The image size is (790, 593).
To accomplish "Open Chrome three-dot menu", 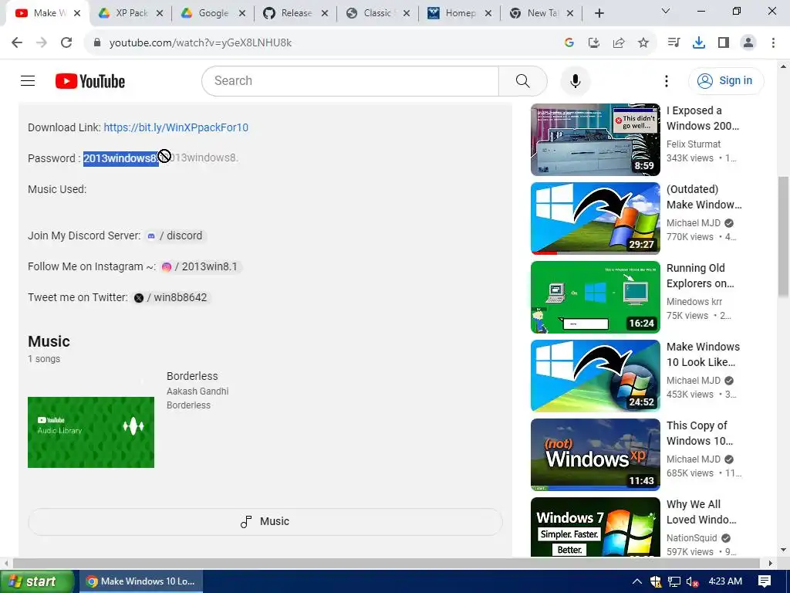I will coord(773,43).
